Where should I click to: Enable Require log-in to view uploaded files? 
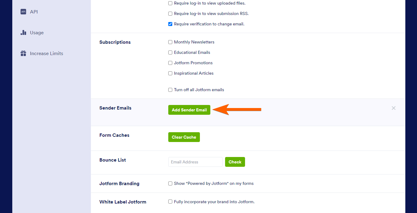coord(170,3)
